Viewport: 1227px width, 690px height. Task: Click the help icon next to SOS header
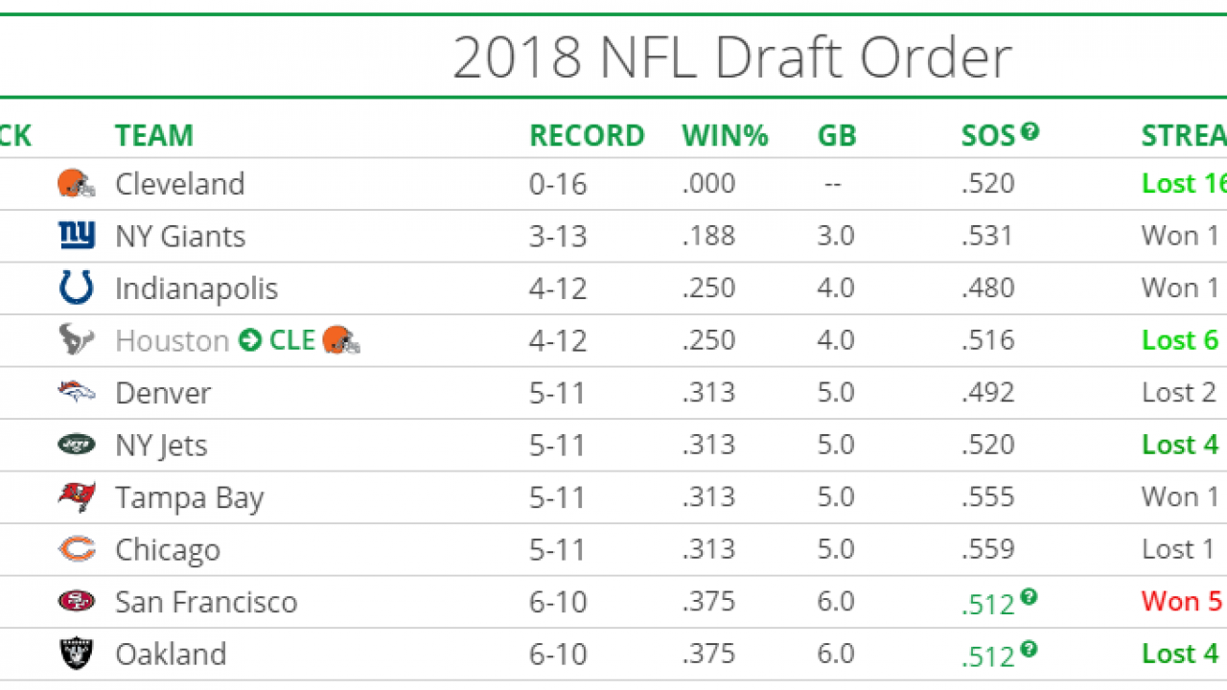pyautogui.click(x=1030, y=131)
